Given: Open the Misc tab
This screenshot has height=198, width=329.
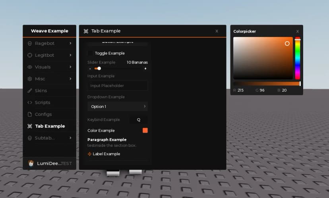Looking at the screenshot, I should click(x=50, y=79).
